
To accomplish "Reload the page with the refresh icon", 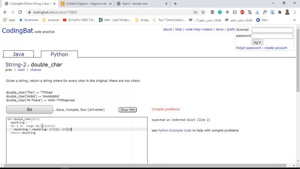I will (x=20, y=12).
